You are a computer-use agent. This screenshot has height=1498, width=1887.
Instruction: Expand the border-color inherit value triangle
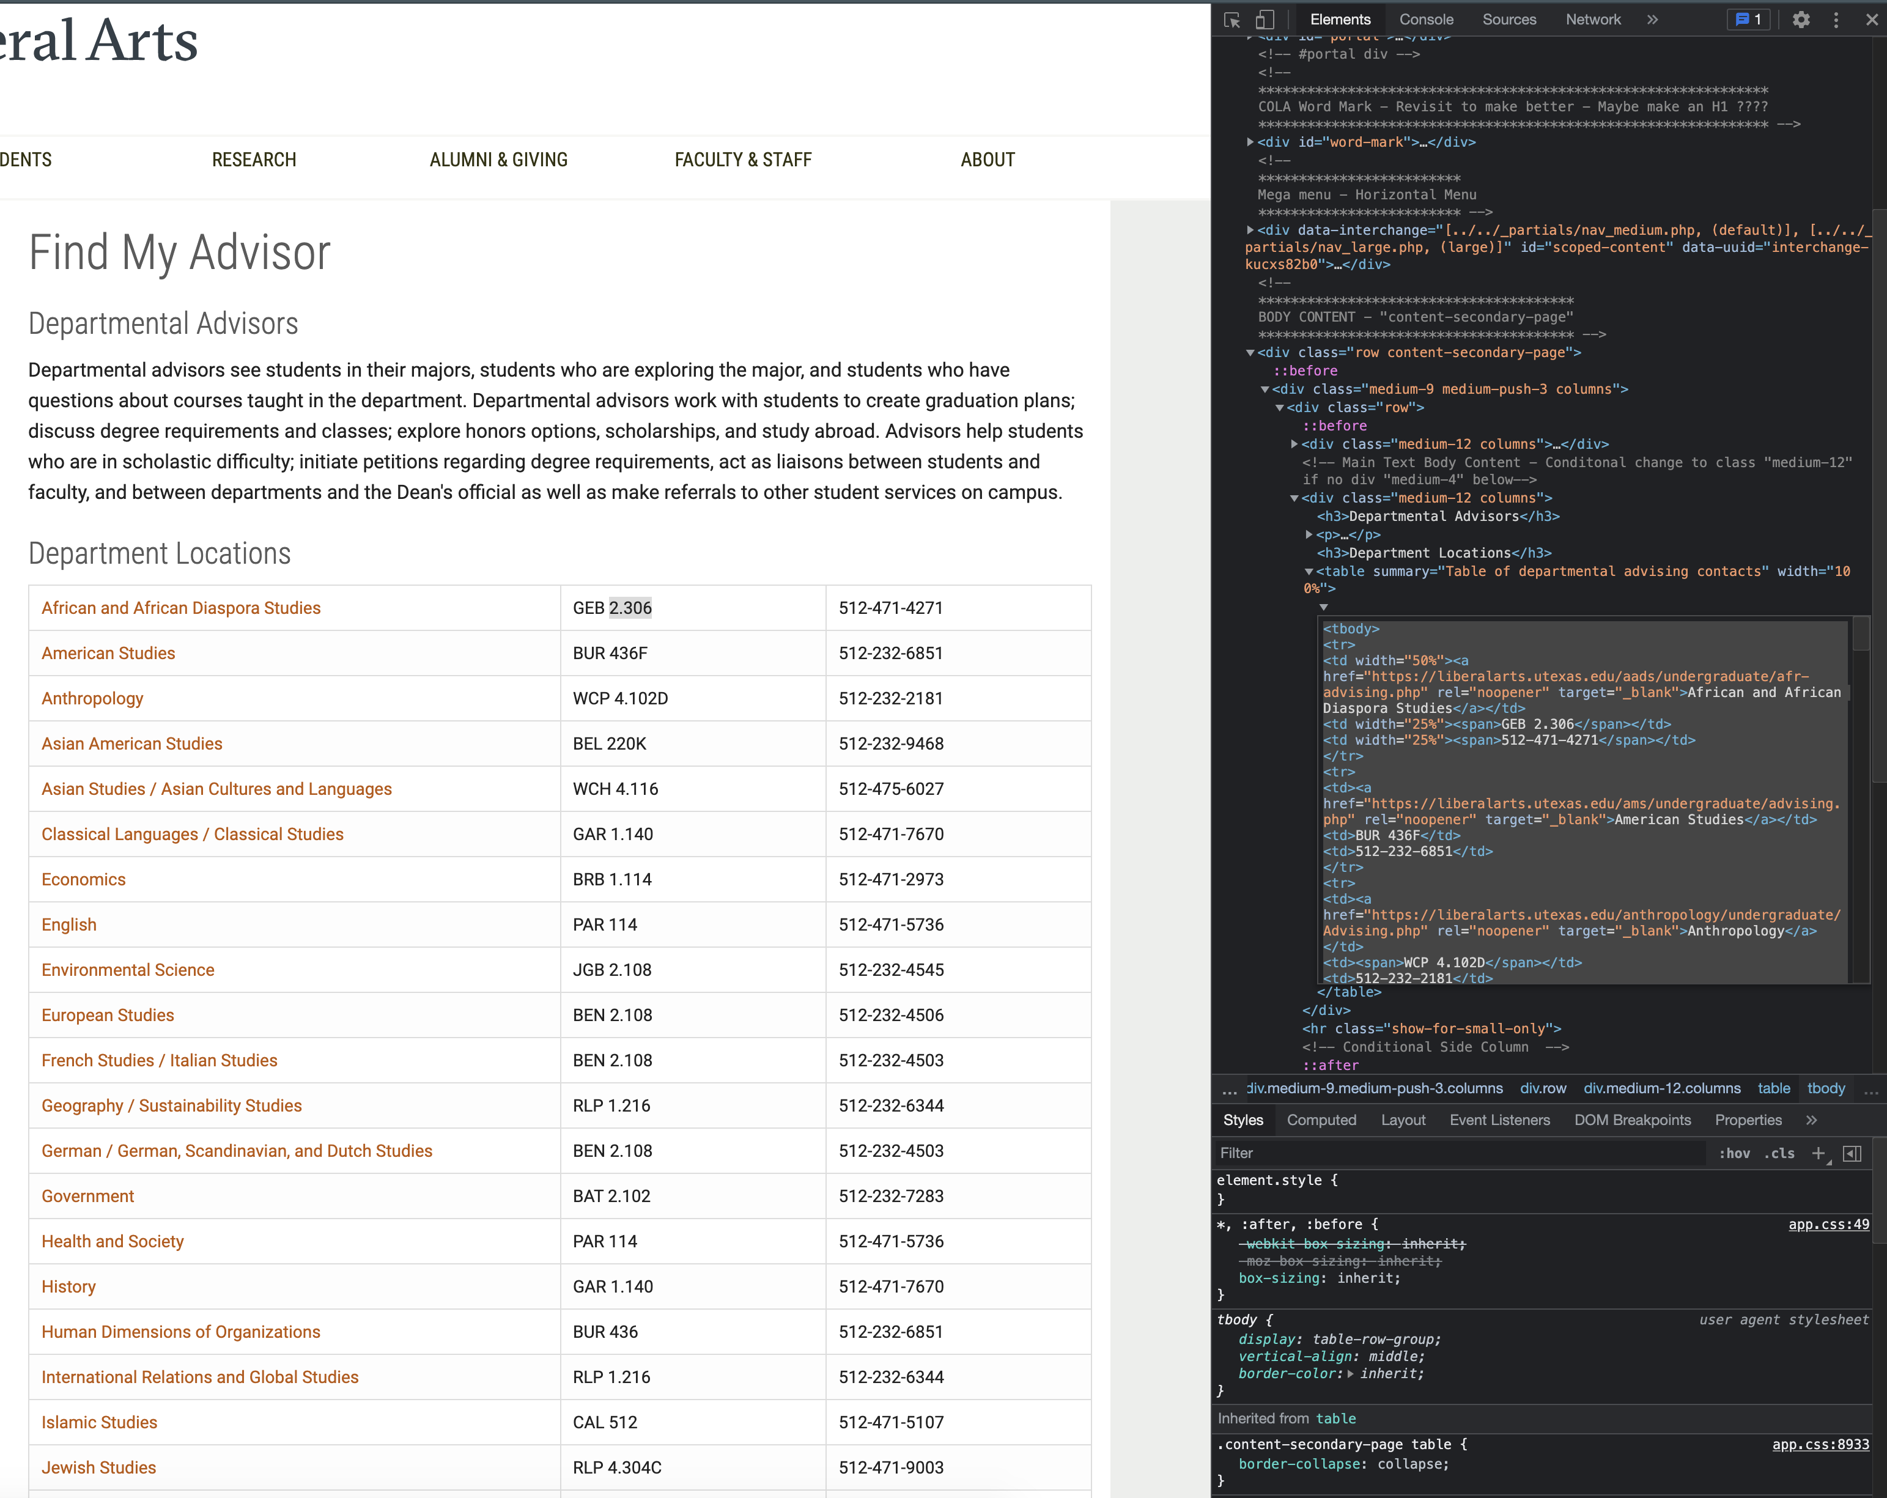click(x=1351, y=1374)
